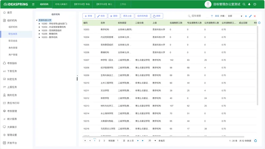
Task: Click refresh icon at bottom right of table
Action: (x=256, y=141)
